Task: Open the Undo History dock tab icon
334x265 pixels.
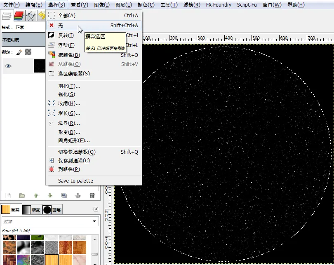Action: click(x=42, y=16)
